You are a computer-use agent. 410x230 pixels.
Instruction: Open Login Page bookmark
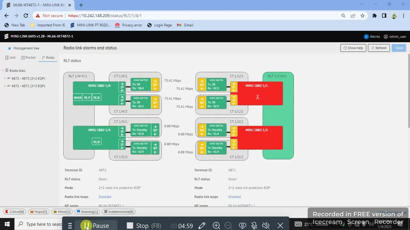pos(160,25)
